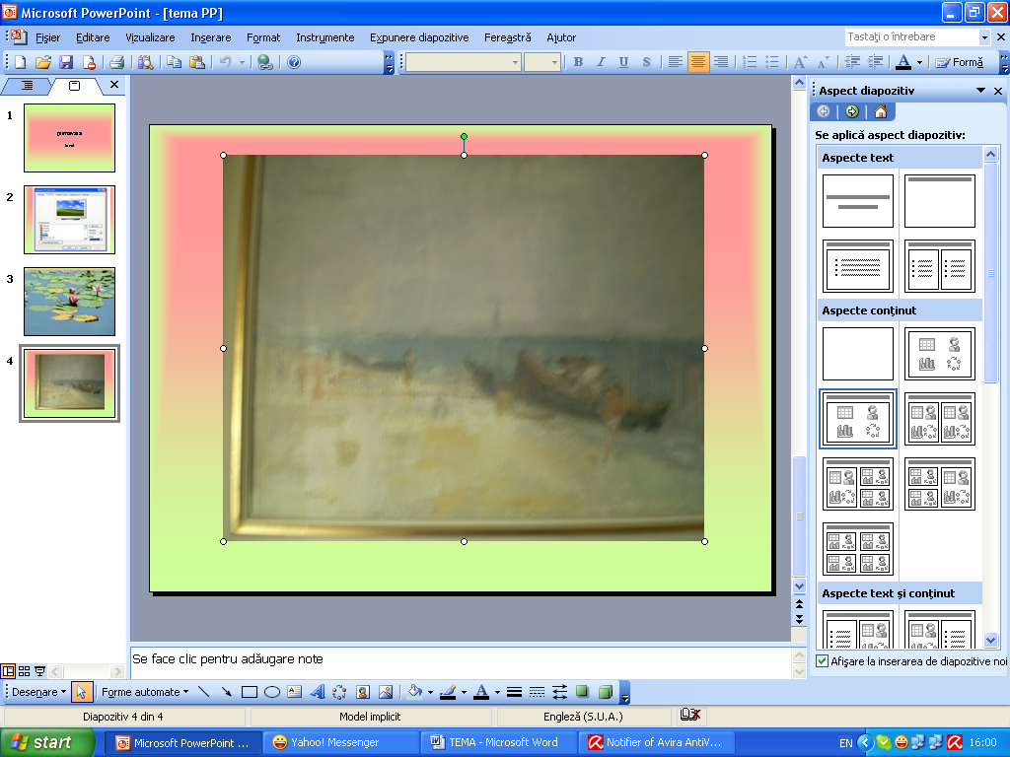
Task: Toggle numbered list
Action: pyautogui.click(x=750, y=62)
